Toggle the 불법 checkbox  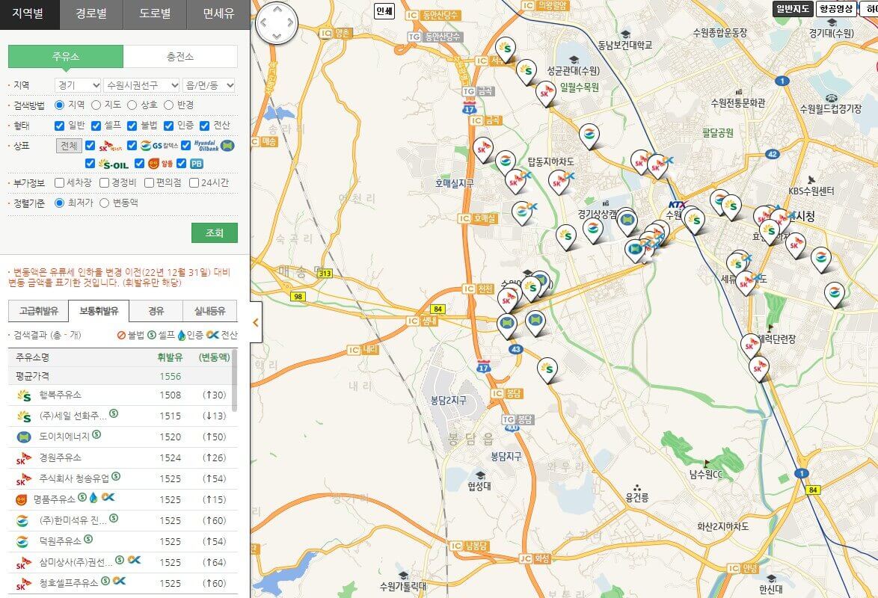(132, 126)
